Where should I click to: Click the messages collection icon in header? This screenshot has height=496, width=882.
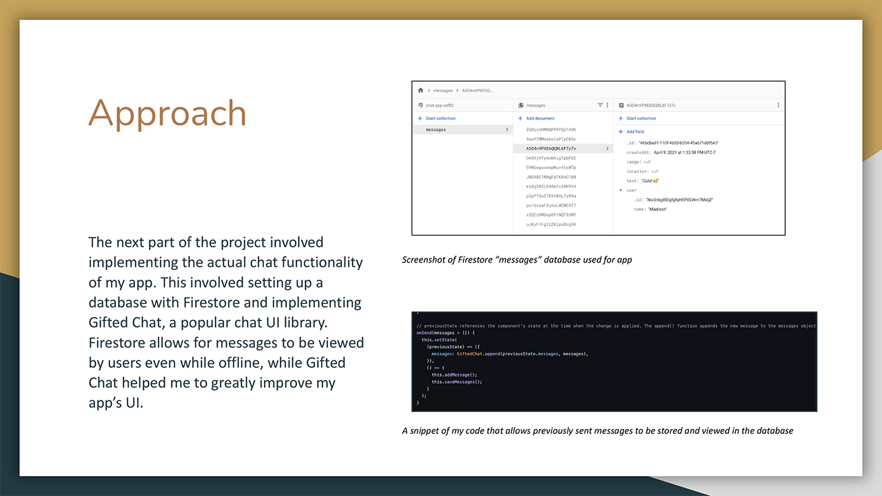pos(521,105)
